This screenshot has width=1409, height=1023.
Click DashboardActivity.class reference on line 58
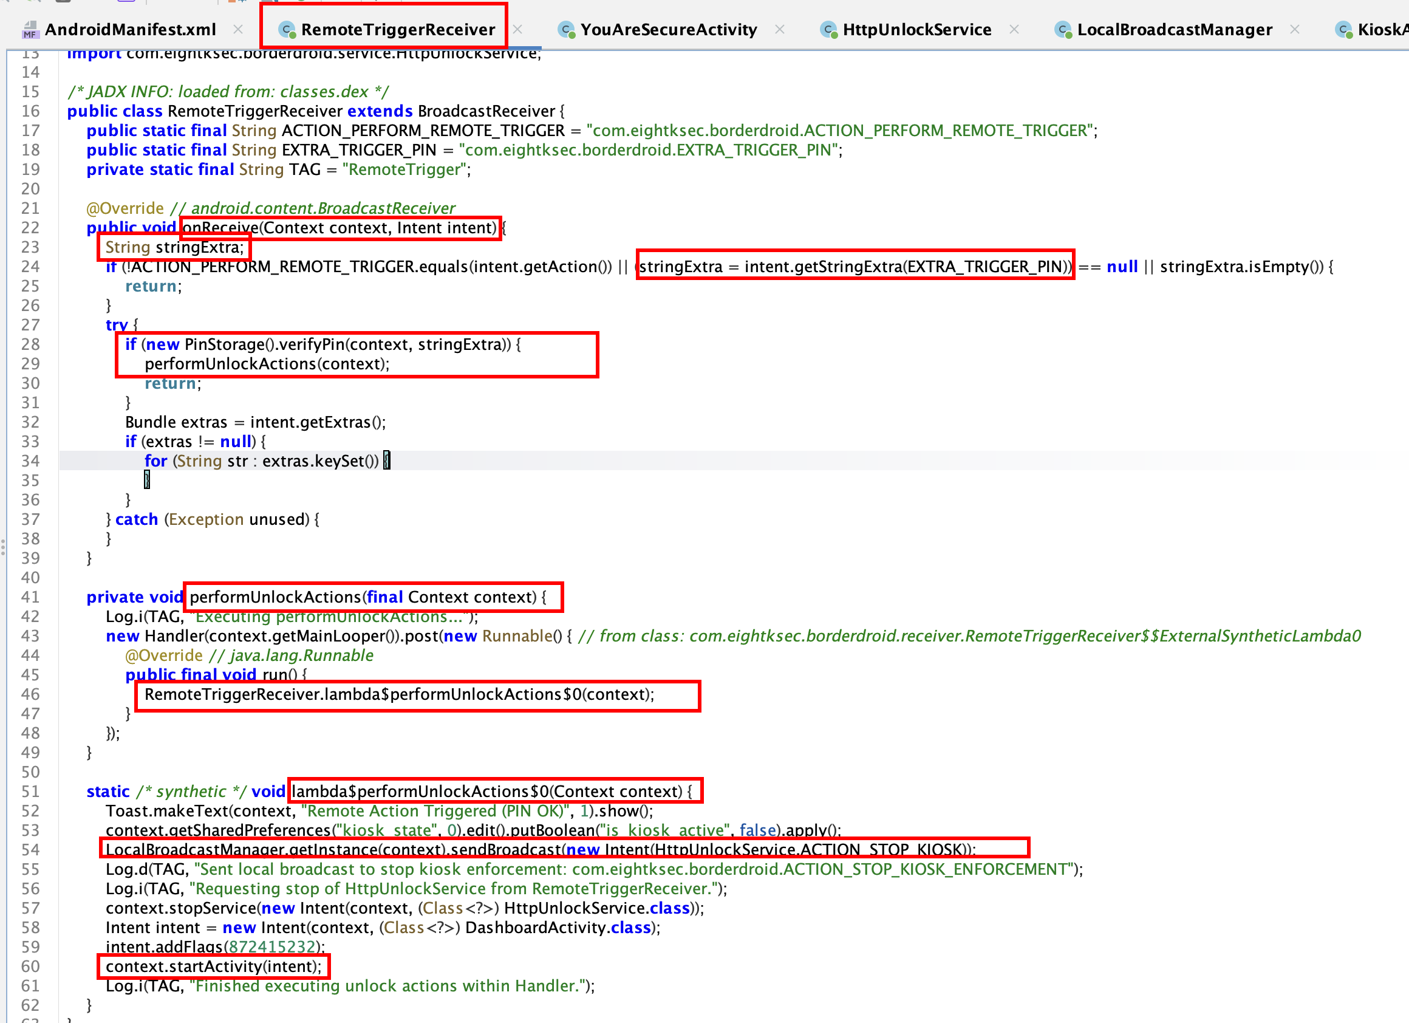coord(558,928)
